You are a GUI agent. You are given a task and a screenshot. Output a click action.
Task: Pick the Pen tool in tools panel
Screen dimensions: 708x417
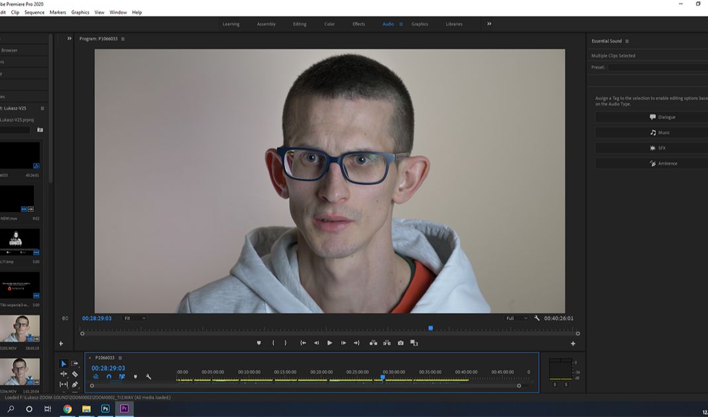pos(75,385)
